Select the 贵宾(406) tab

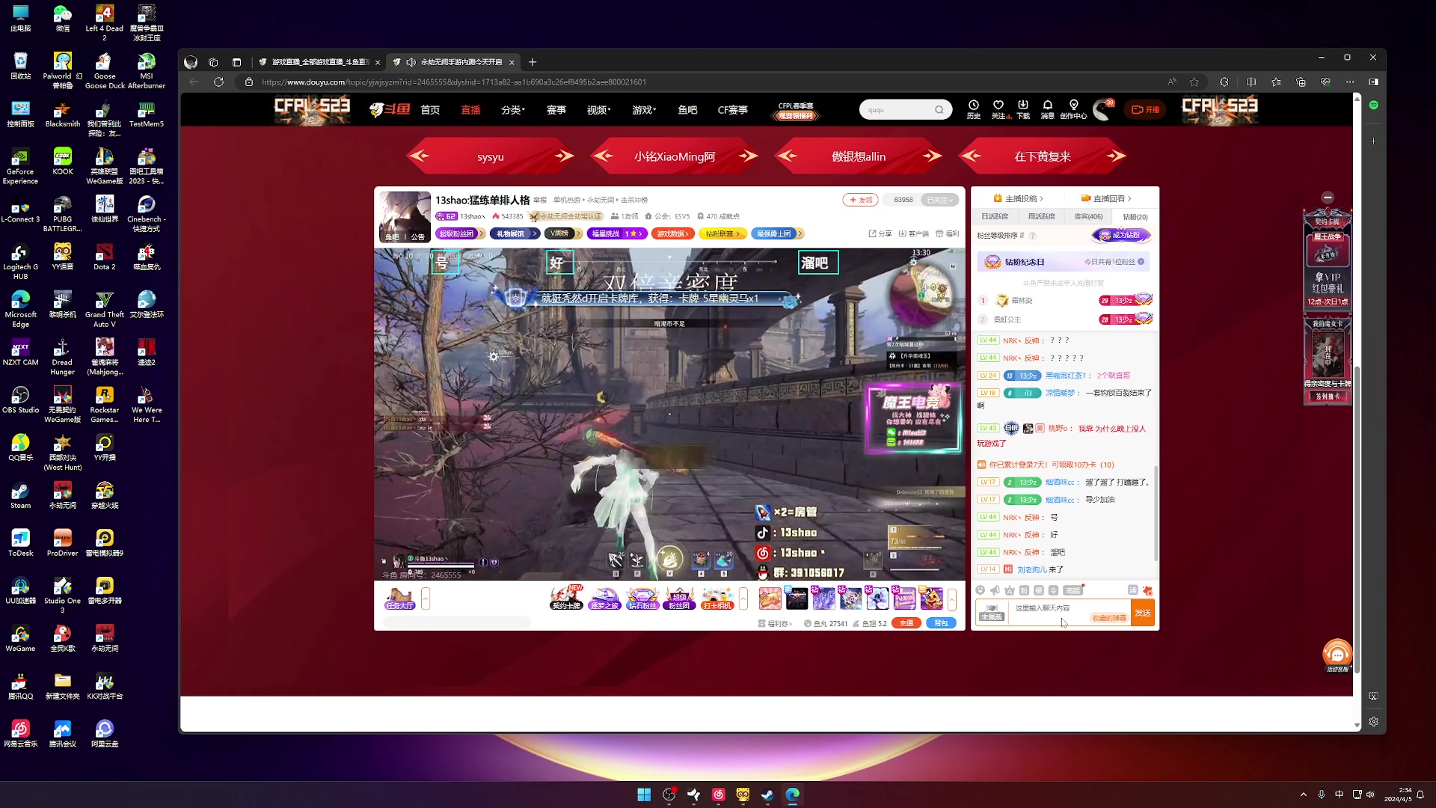coord(1088,216)
